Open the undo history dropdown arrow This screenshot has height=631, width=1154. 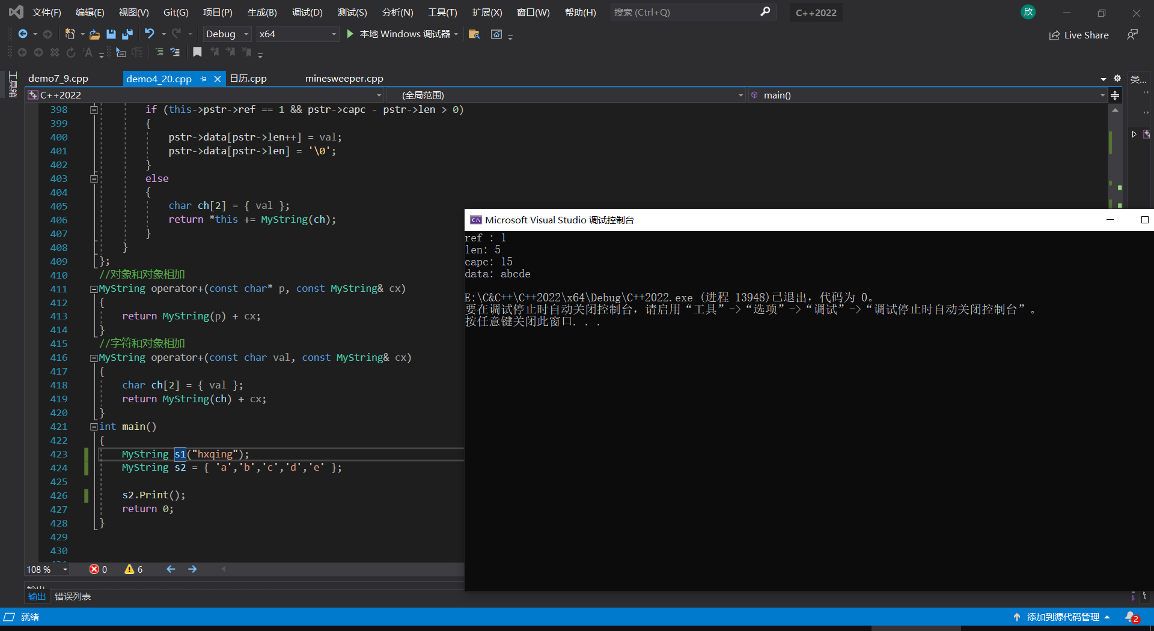tap(163, 34)
